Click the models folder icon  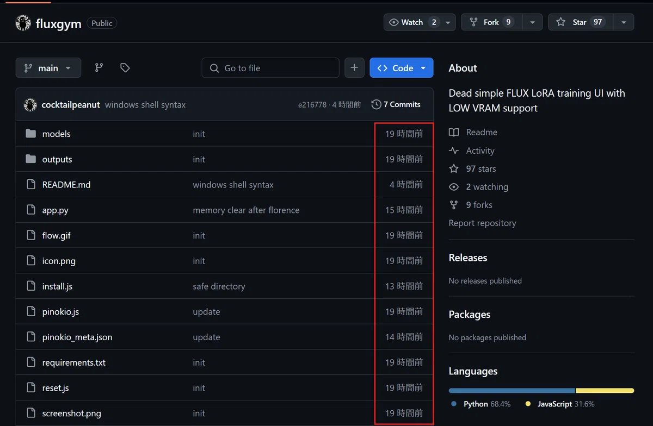(31, 134)
